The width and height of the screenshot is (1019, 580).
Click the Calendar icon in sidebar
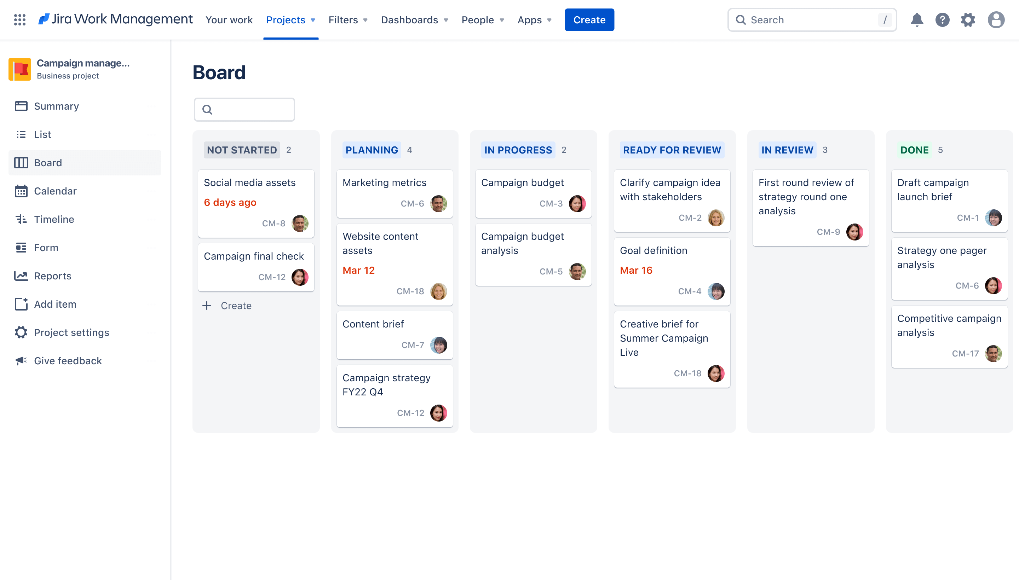pyautogui.click(x=21, y=190)
